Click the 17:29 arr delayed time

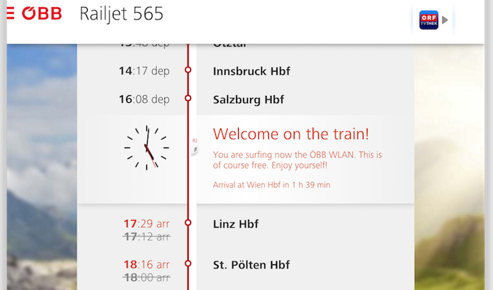pos(146,224)
